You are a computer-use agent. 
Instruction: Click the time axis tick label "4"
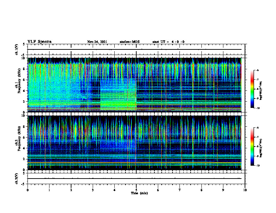(x=115, y=190)
